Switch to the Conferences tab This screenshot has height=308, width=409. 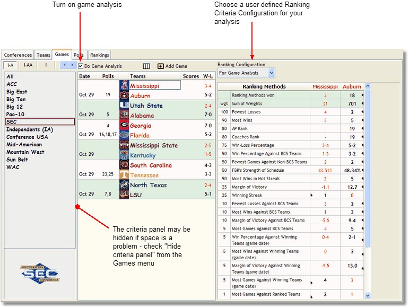coord(18,55)
